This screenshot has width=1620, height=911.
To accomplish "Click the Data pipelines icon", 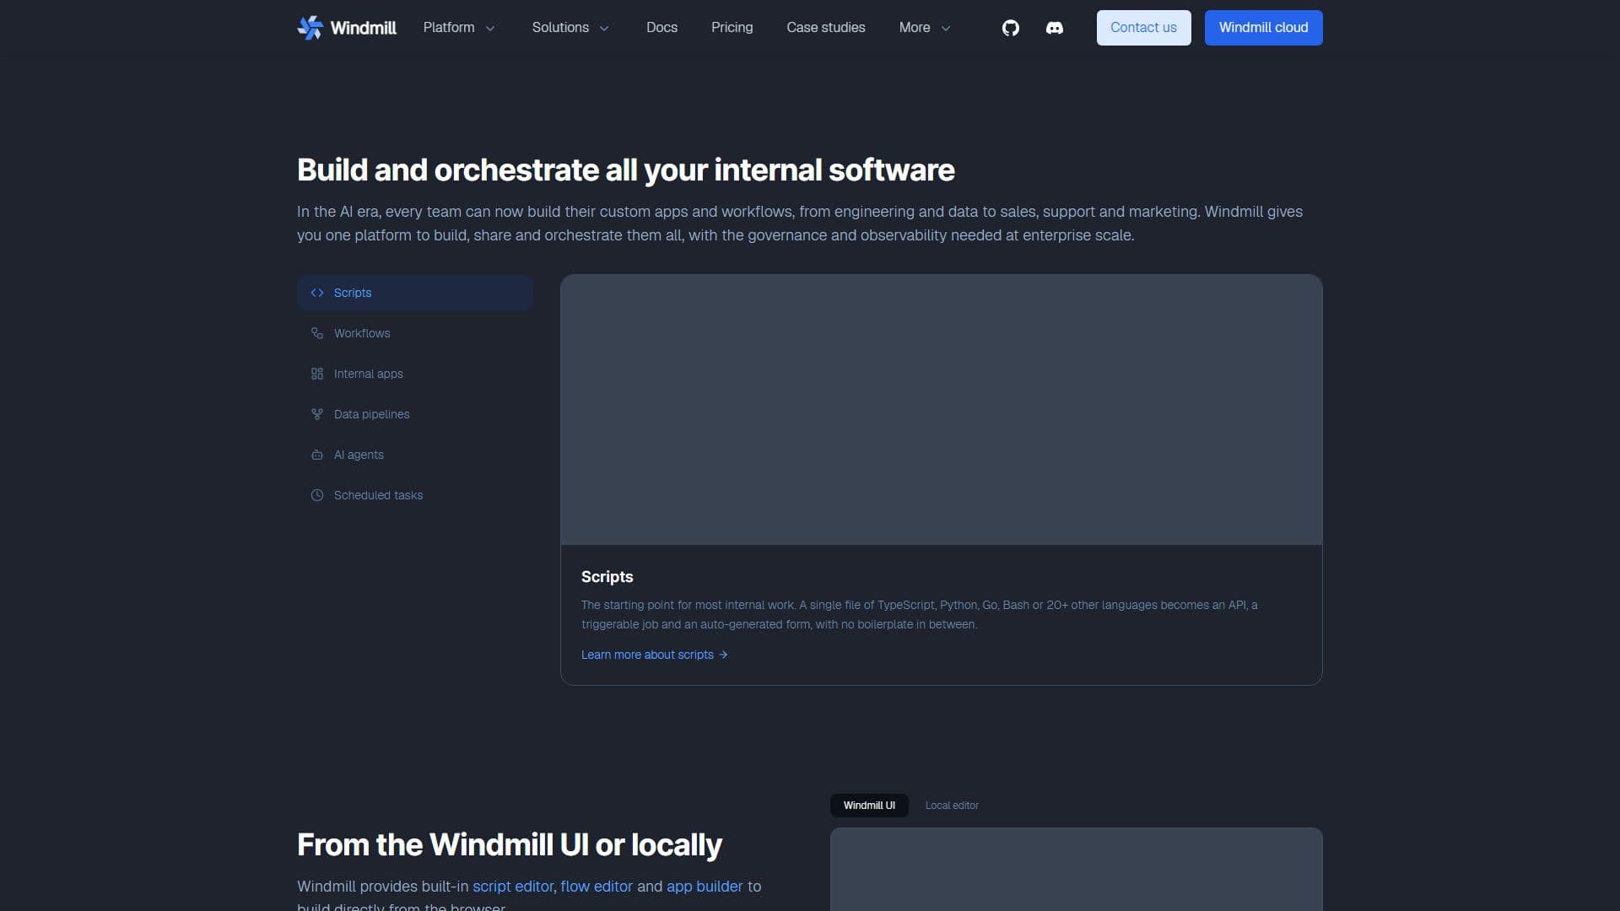I will coord(317,414).
